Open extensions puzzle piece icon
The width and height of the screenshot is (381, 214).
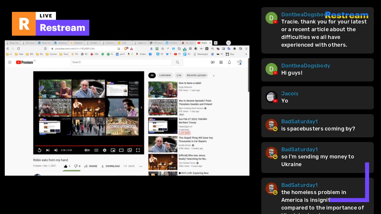[x=235, y=48]
